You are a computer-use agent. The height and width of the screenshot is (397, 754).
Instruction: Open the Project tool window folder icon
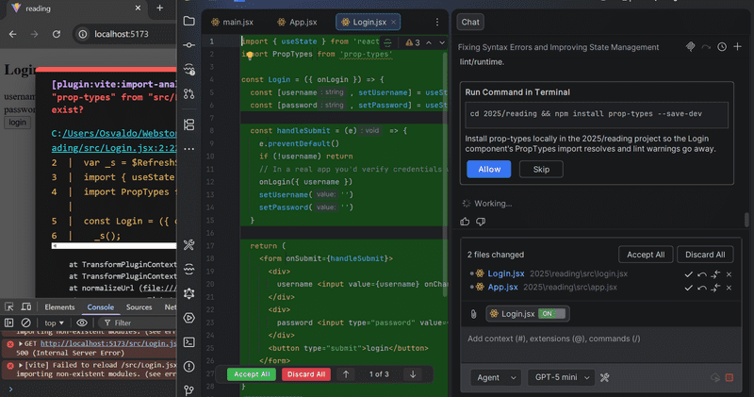pos(189,21)
